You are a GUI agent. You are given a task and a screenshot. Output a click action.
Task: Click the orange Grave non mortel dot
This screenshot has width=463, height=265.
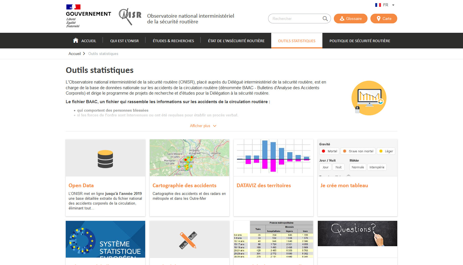[345, 151]
